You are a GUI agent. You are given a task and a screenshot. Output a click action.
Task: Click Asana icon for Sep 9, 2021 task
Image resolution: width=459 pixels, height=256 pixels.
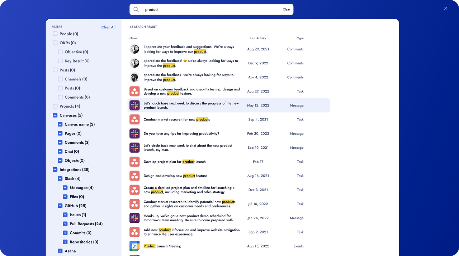click(134, 232)
